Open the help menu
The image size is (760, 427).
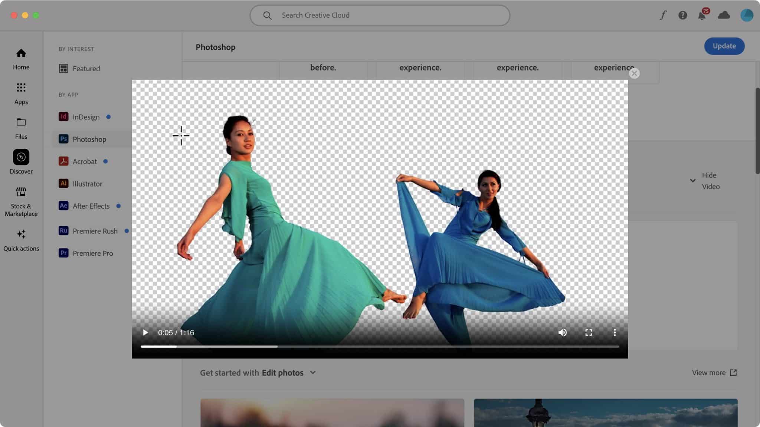(x=682, y=15)
